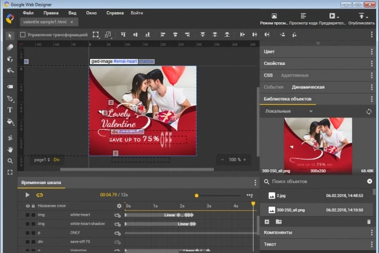Open the Файл menu
The width and height of the screenshot is (379, 253).
(28, 12)
